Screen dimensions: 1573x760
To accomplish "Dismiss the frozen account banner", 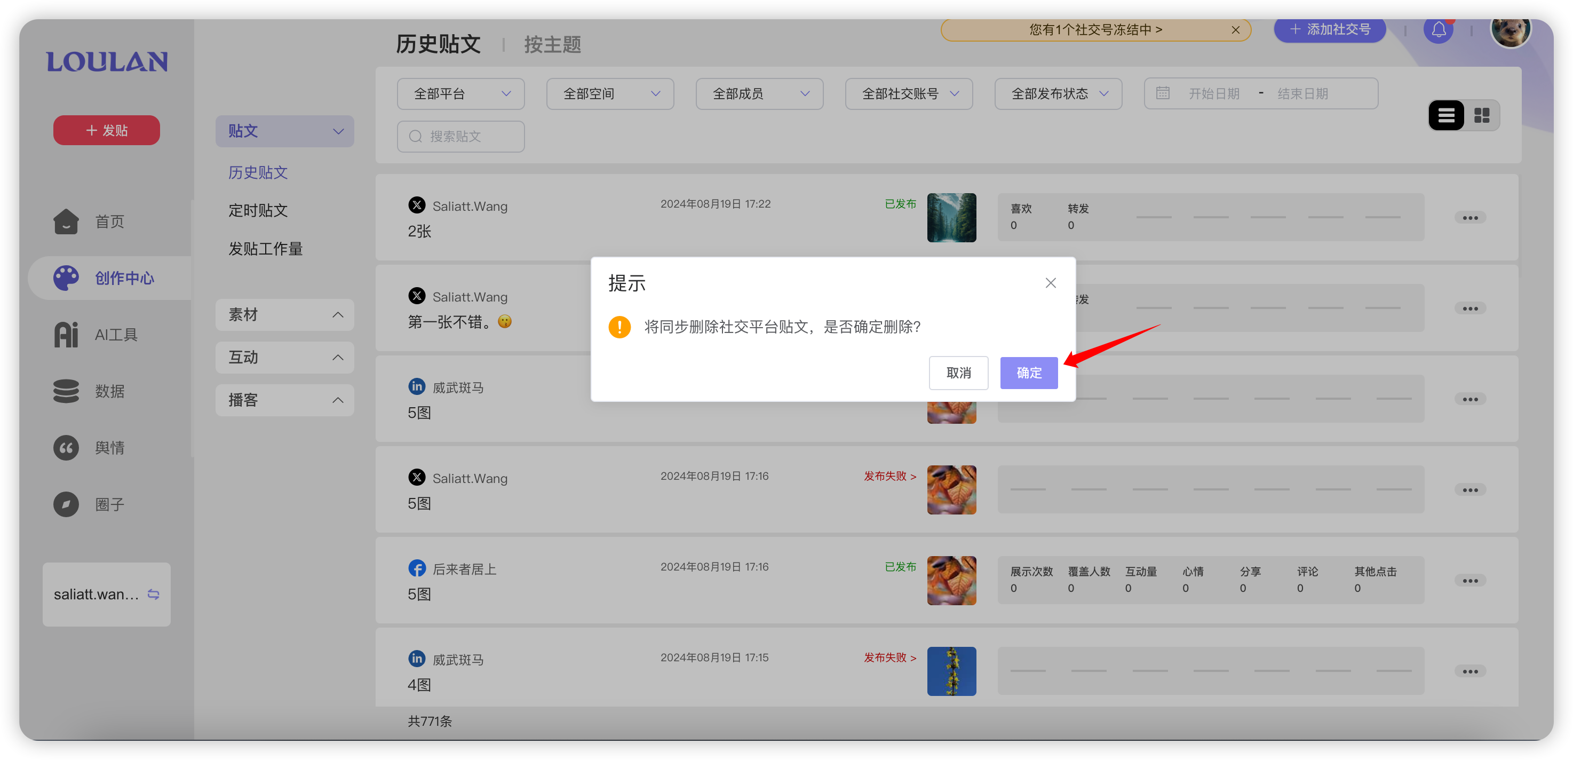I will (1235, 30).
